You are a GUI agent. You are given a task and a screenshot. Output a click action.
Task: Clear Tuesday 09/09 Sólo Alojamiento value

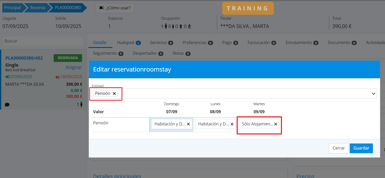[276, 124]
